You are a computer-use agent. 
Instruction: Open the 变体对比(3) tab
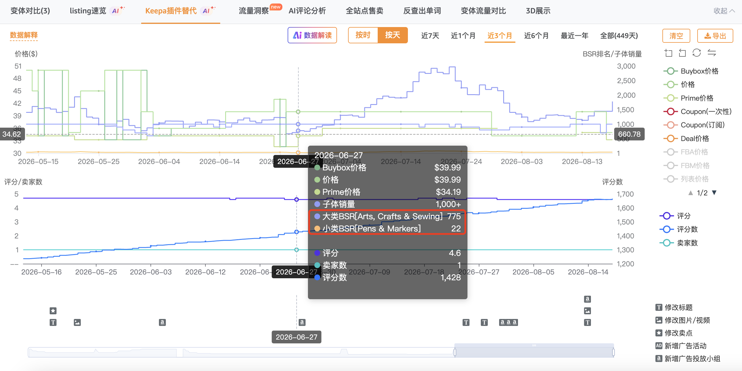pos(30,11)
